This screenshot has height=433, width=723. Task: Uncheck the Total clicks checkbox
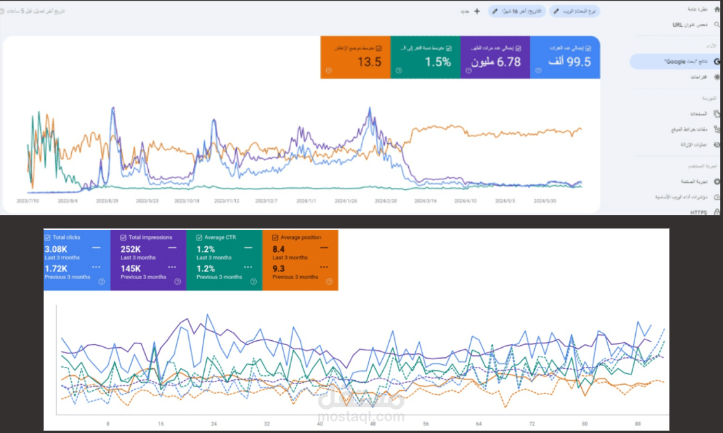(48, 237)
